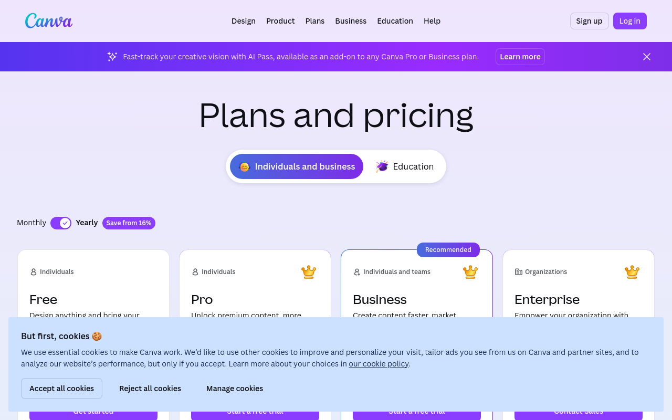
Task: Dismiss the AI Pass announcement banner
Action: click(x=646, y=56)
